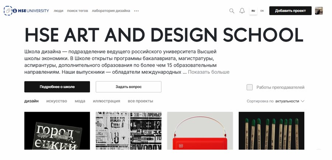
Task: Click Подробнее о школе button
Action: coord(57,87)
